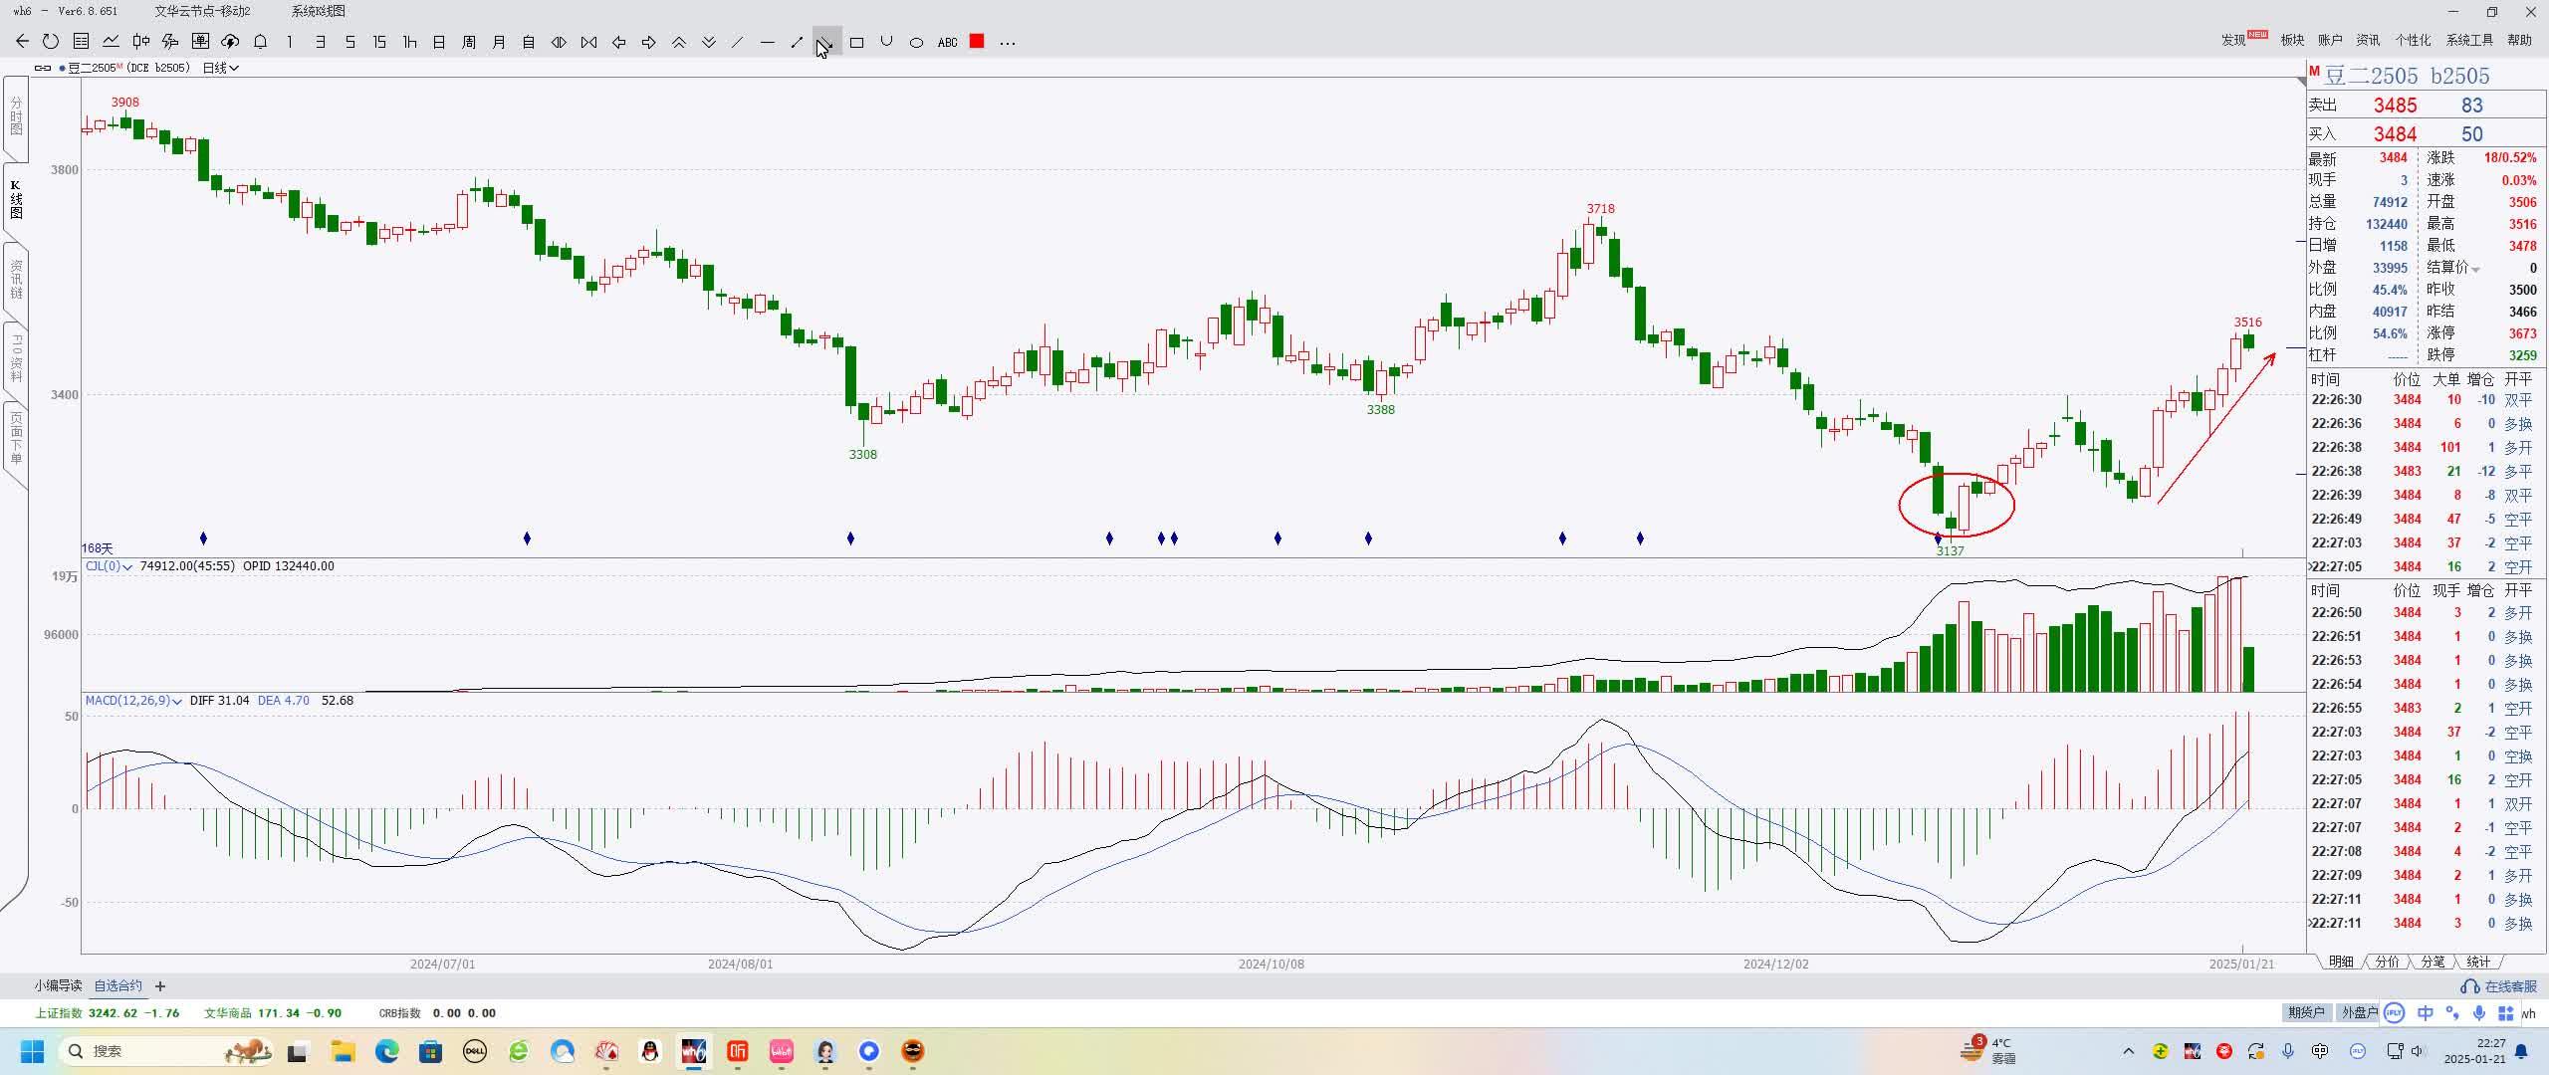2549x1075 pixels.
Task: Switch to 15-minute period
Action: click(x=379, y=42)
